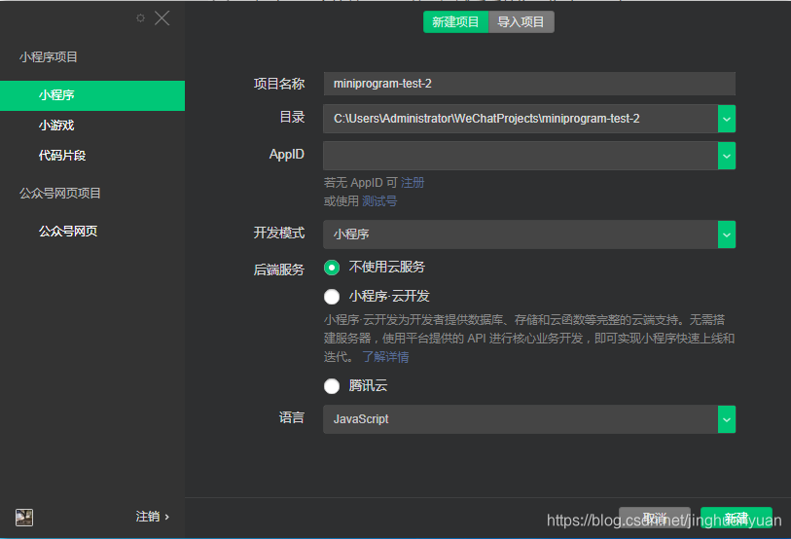
Task: Open the user avatar thumbnail
Action: click(24, 517)
